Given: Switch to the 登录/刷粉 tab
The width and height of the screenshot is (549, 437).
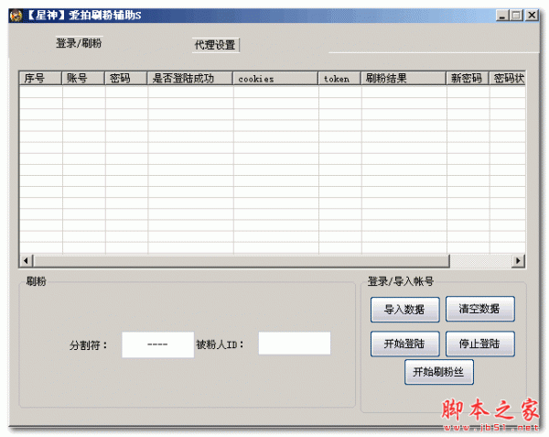Looking at the screenshot, I should click(x=79, y=43).
